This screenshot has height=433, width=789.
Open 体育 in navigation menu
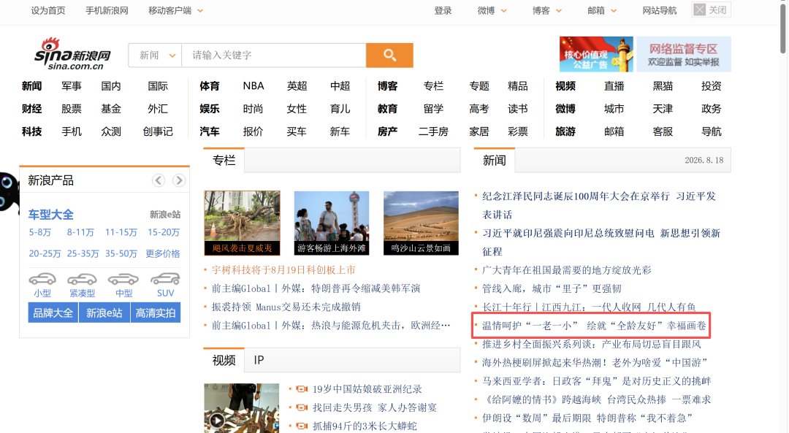pos(210,86)
